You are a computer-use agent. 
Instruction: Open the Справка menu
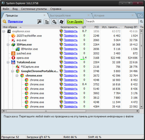tap(56, 9)
